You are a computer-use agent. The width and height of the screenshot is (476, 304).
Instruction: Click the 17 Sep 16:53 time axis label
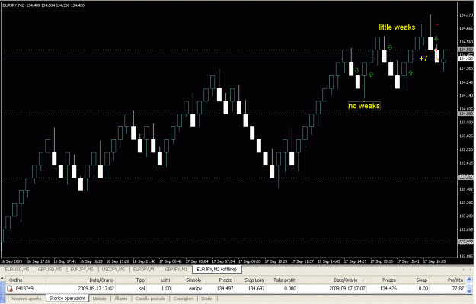click(x=434, y=261)
